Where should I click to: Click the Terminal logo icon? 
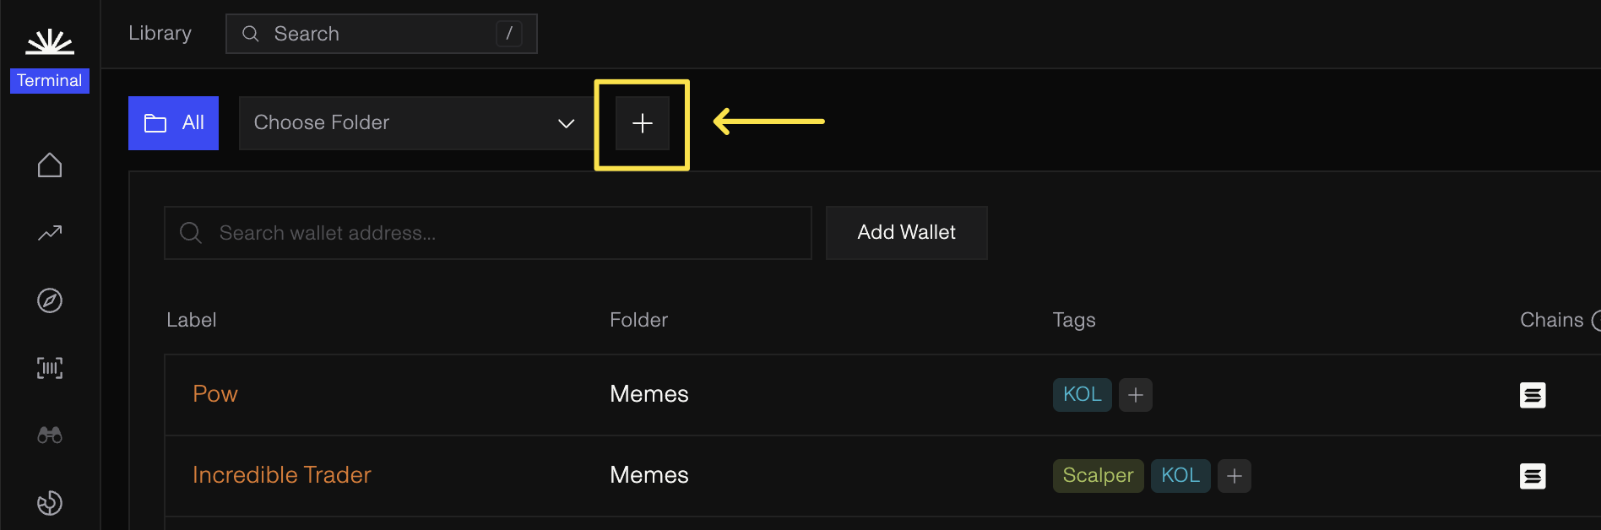click(x=49, y=42)
